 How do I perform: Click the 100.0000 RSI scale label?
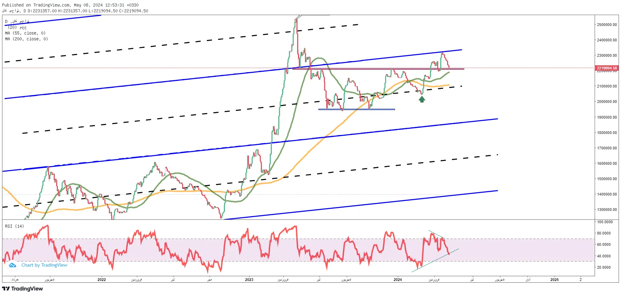tap(605, 222)
